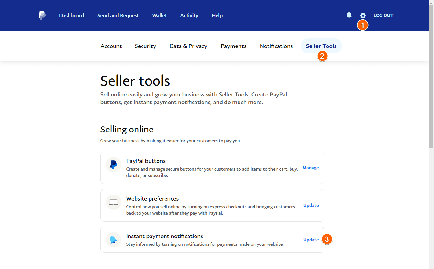Click the PayPal logo in header

click(42, 15)
